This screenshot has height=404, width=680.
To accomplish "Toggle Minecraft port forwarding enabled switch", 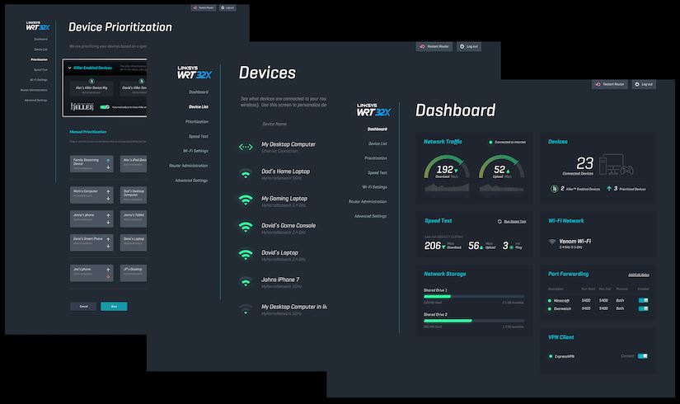I will pyautogui.click(x=643, y=300).
